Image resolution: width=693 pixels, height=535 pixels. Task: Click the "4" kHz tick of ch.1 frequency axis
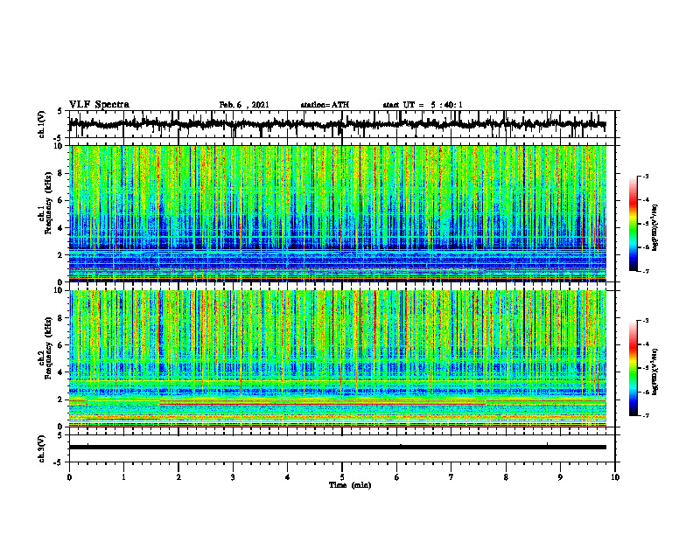(62, 228)
